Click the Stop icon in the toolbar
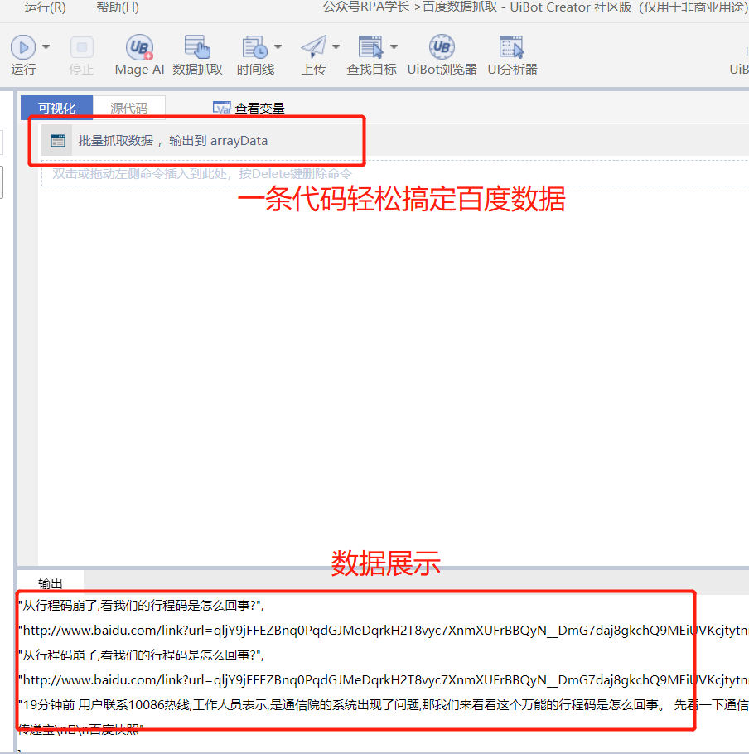Screen dimensions: 749x754 coord(82,47)
